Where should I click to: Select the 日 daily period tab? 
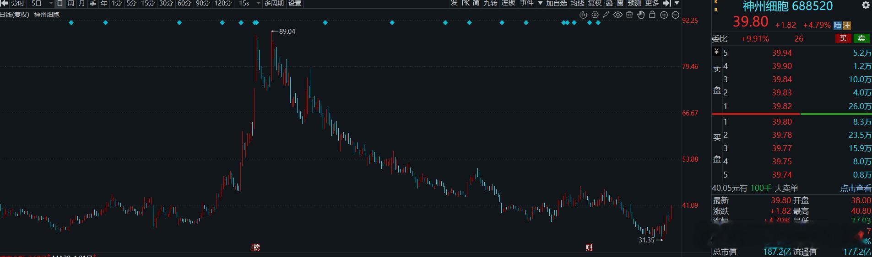[60, 3]
